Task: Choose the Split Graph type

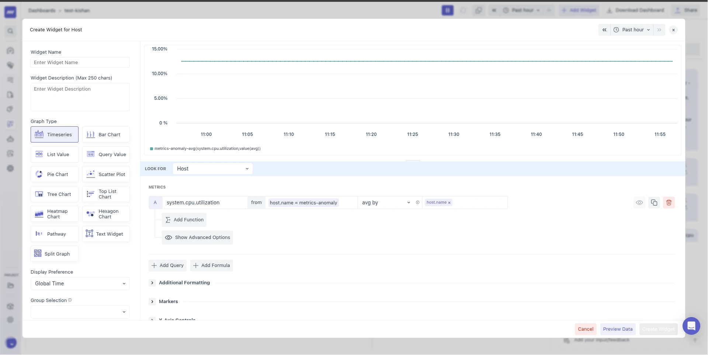Action: pos(55,254)
